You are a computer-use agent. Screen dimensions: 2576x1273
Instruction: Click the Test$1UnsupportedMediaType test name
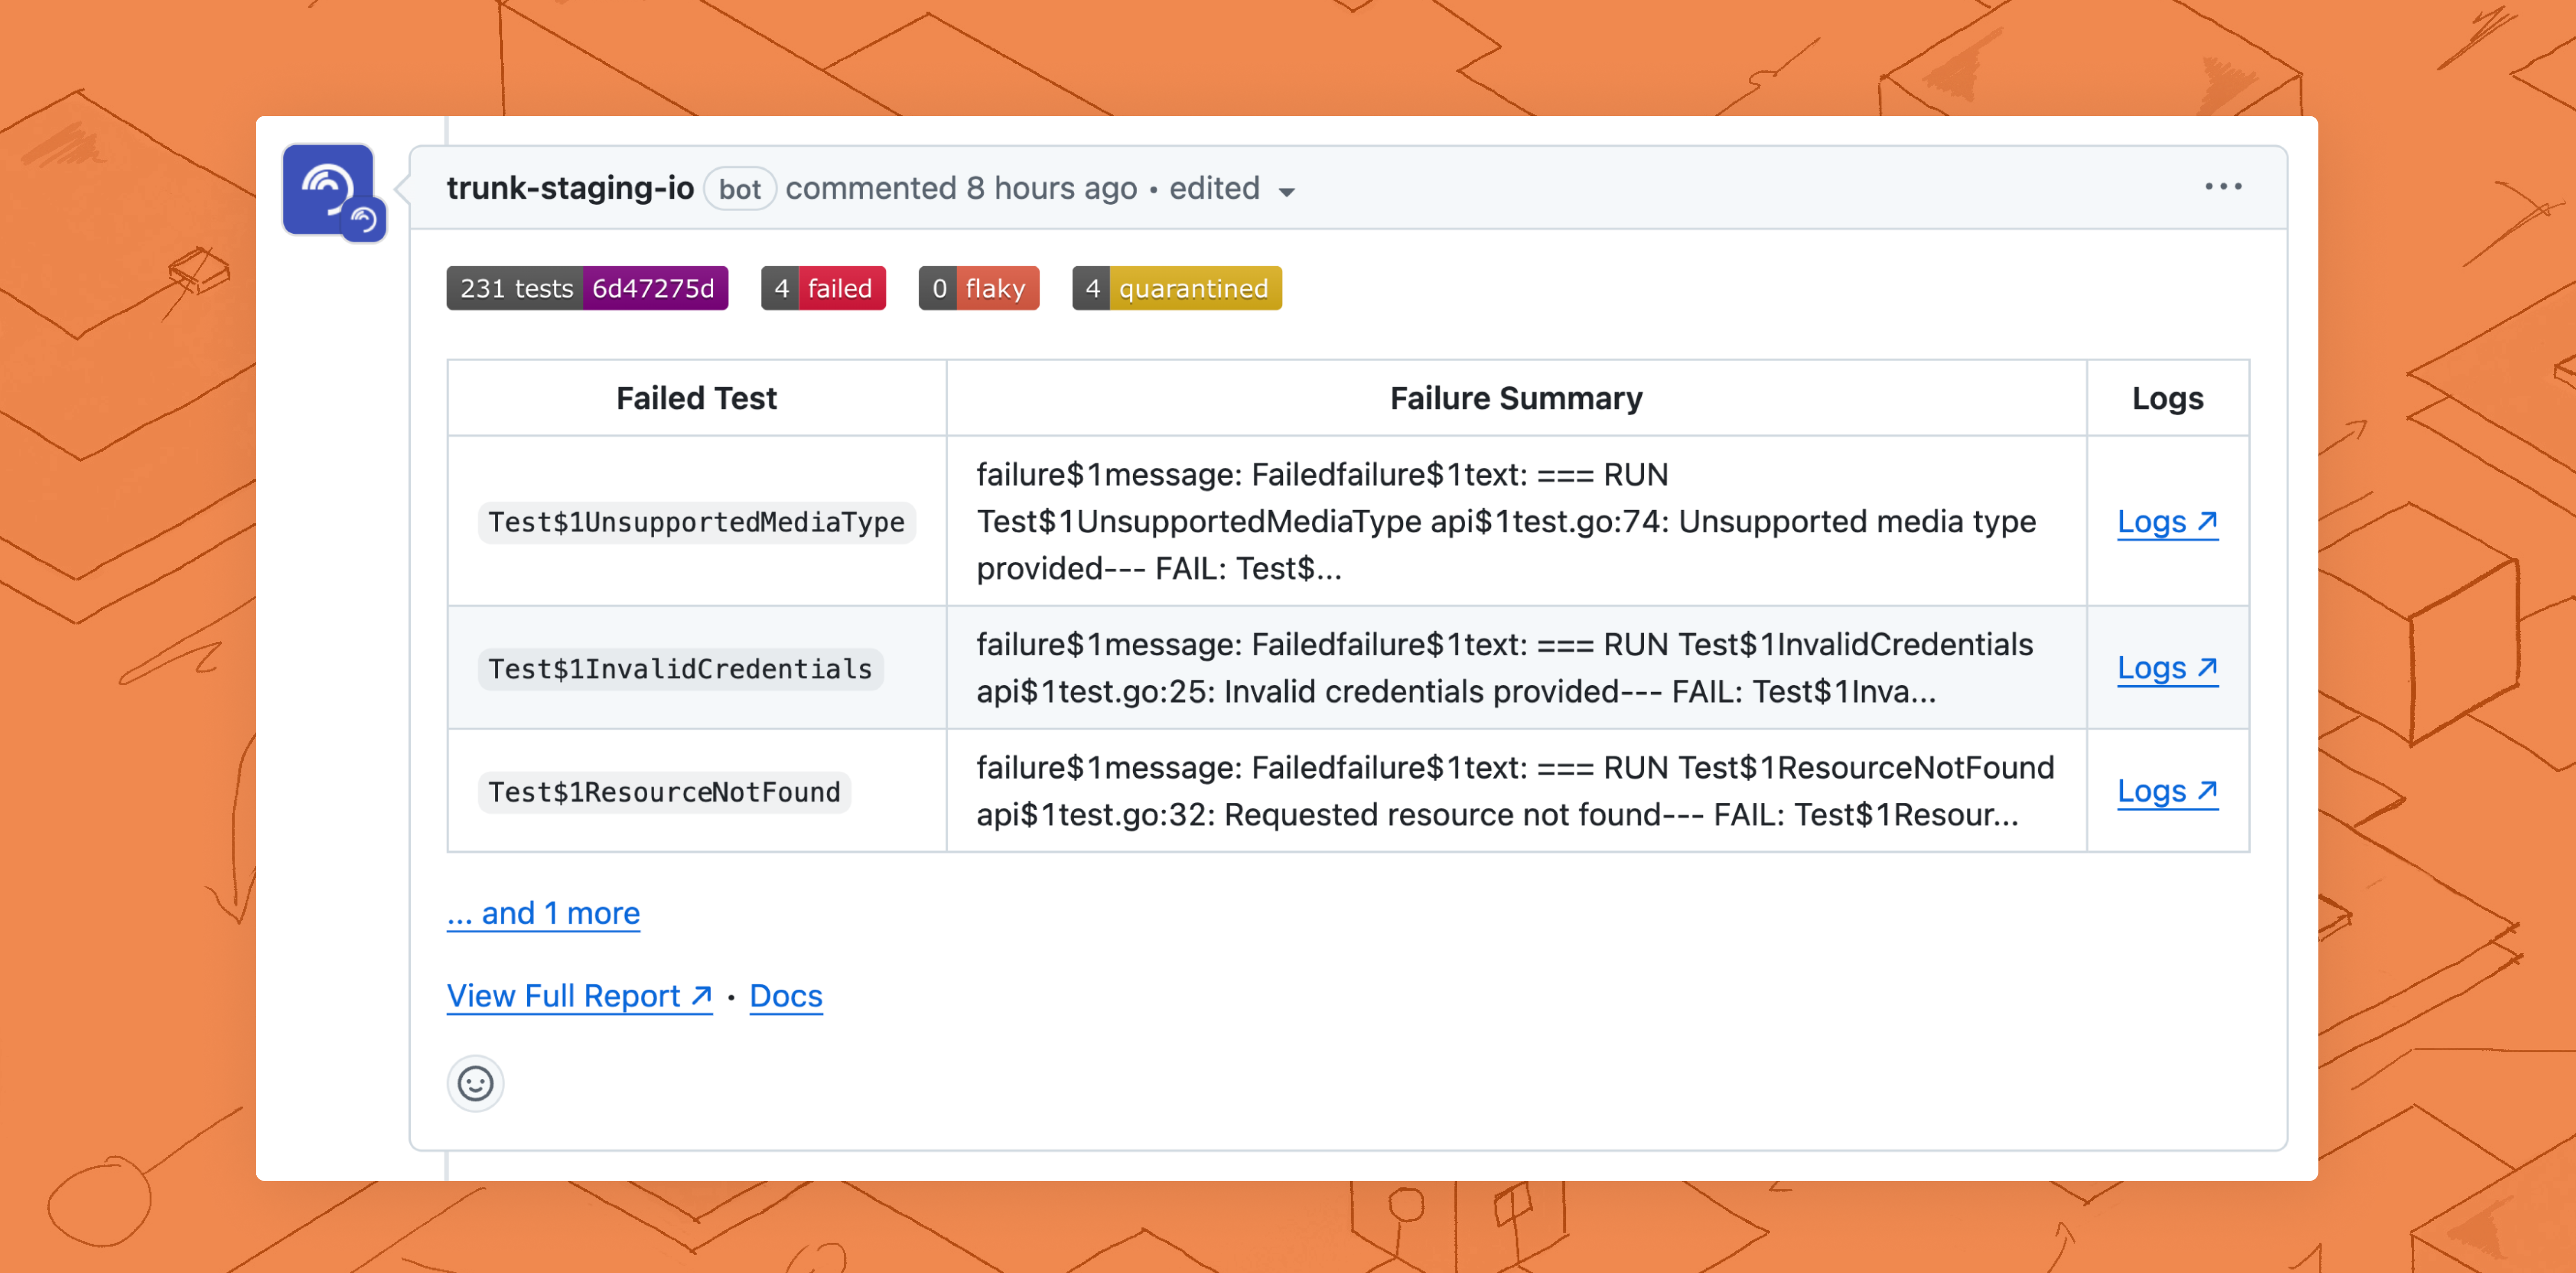pyautogui.click(x=696, y=522)
